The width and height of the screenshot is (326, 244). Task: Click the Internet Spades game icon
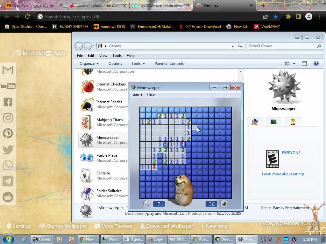pyautogui.click(x=87, y=104)
